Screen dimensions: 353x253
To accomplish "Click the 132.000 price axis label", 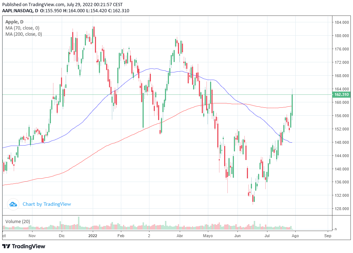I will tap(342, 195).
